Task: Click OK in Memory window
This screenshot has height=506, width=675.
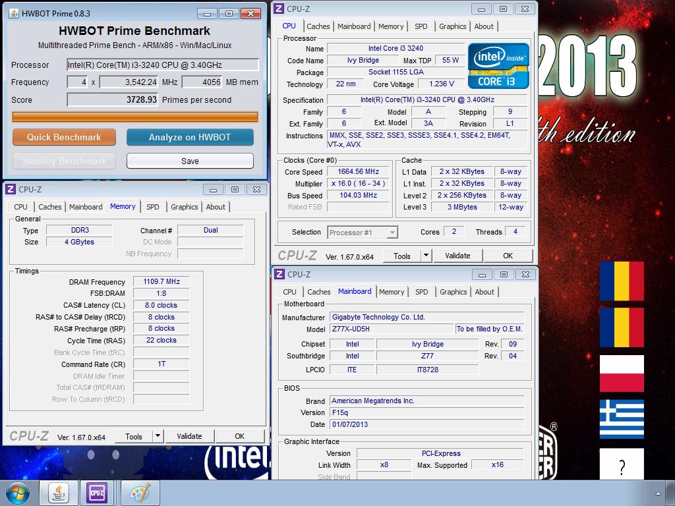Action: (240, 436)
